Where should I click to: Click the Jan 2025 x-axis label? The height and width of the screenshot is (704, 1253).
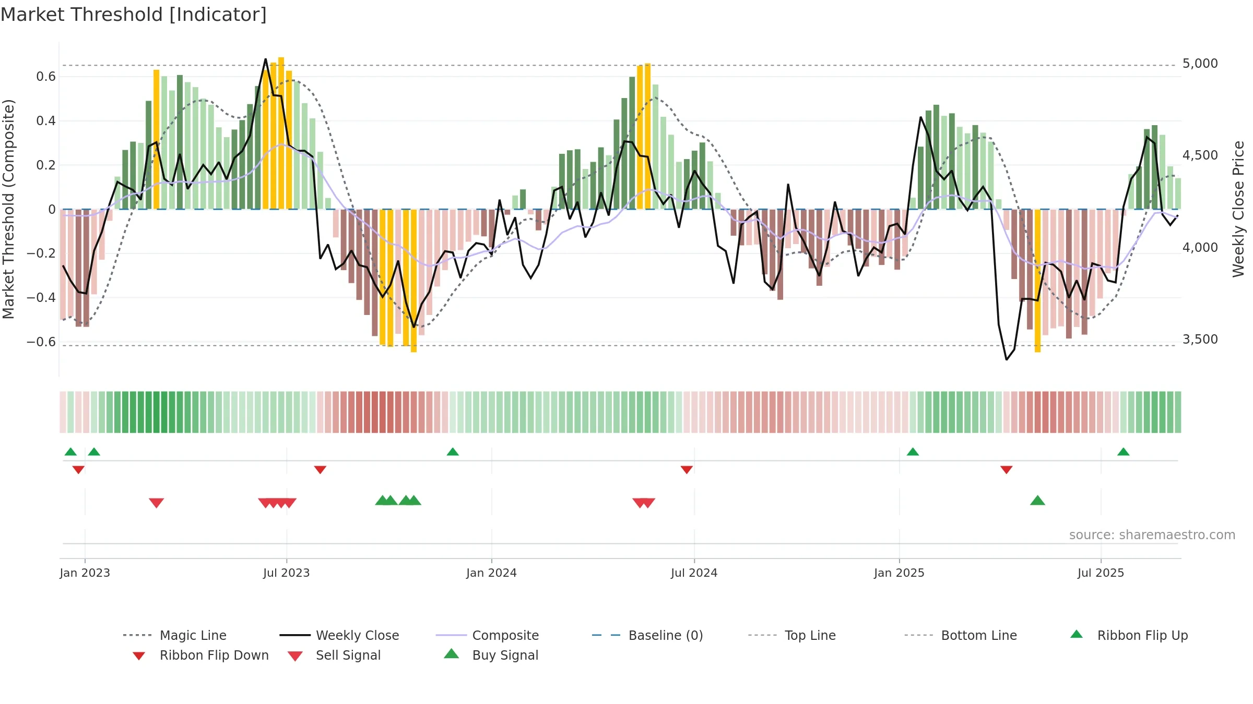(x=899, y=573)
